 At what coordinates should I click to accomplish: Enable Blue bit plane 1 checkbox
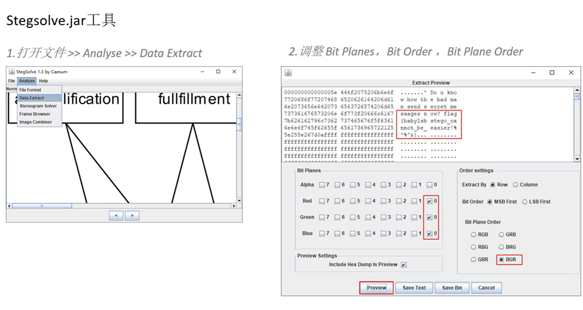414,233
